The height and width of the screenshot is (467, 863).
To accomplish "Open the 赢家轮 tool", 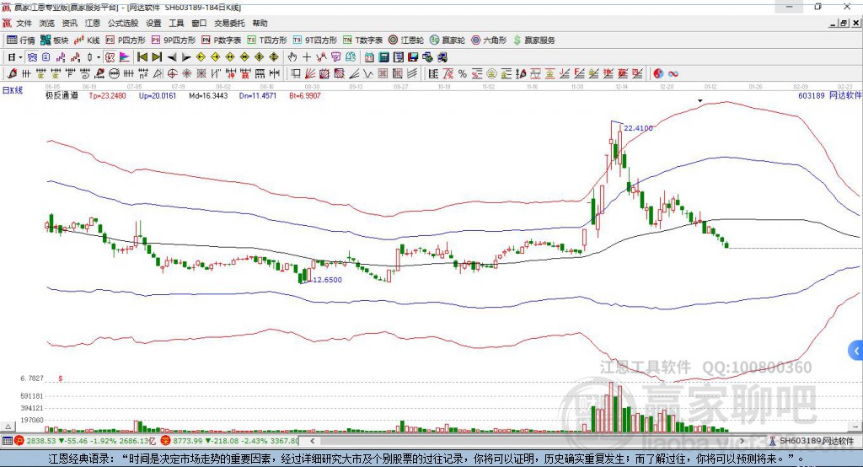I will (x=448, y=40).
